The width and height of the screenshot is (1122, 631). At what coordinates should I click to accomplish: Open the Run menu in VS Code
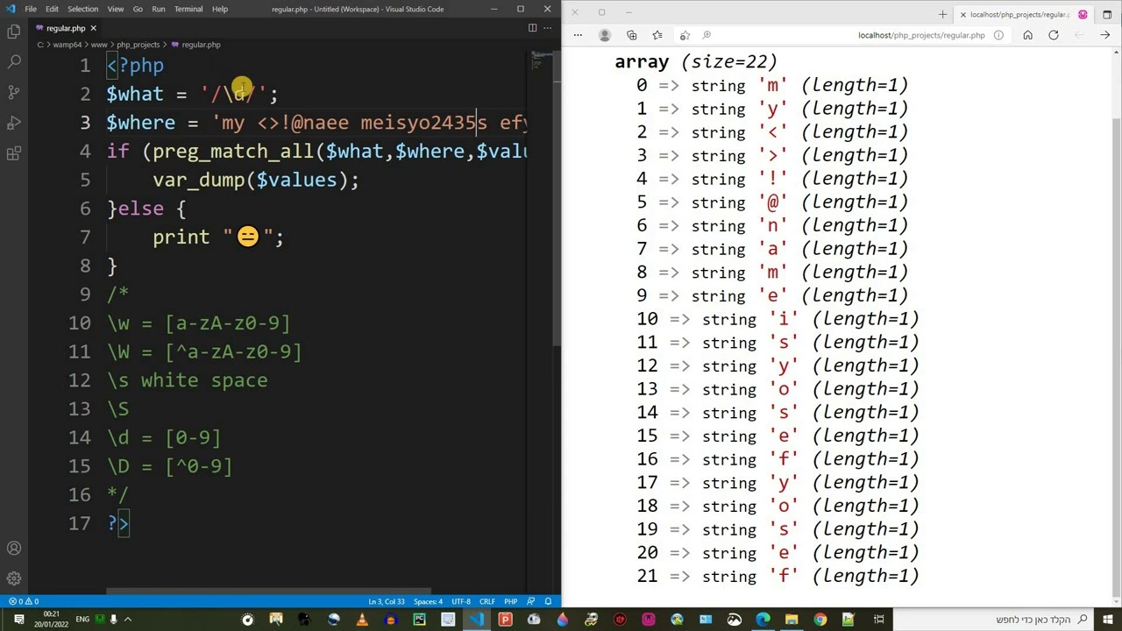coord(158,9)
